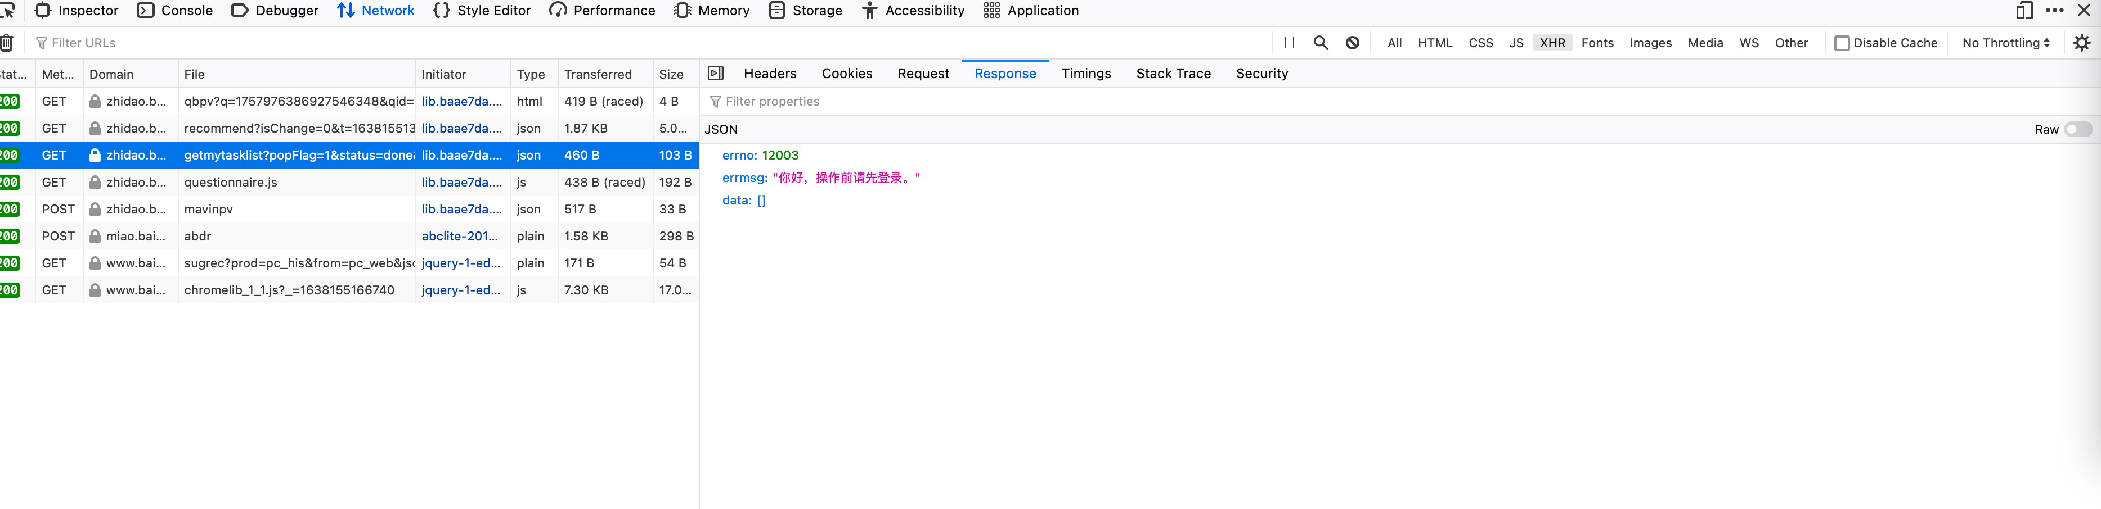Show only WS requests
This screenshot has height=509, width=2101.
(1749, 42)
